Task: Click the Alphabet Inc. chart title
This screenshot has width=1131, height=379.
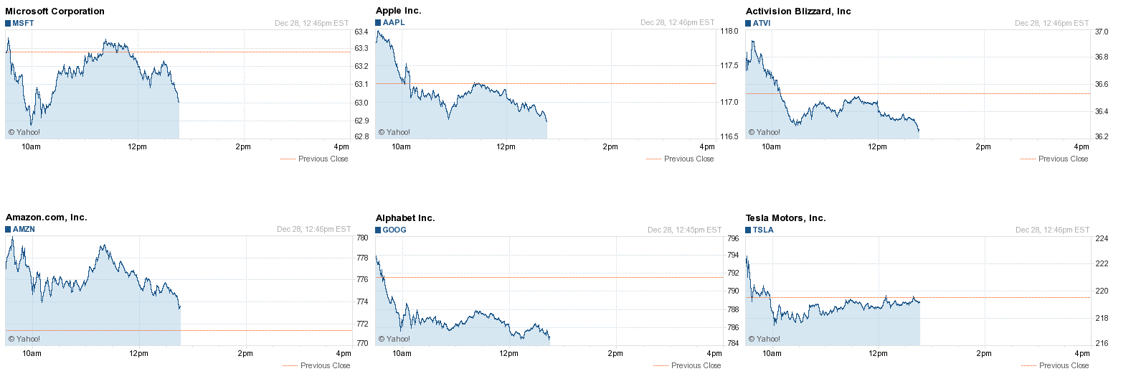Action: click(x=405, y=217)
